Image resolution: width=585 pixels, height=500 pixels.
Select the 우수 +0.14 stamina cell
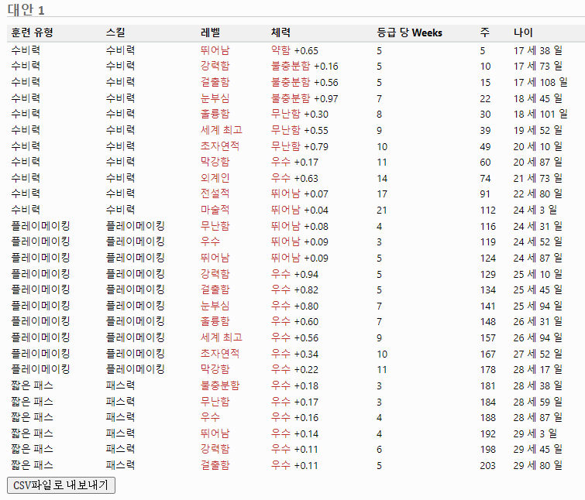[x=294, y=433]
